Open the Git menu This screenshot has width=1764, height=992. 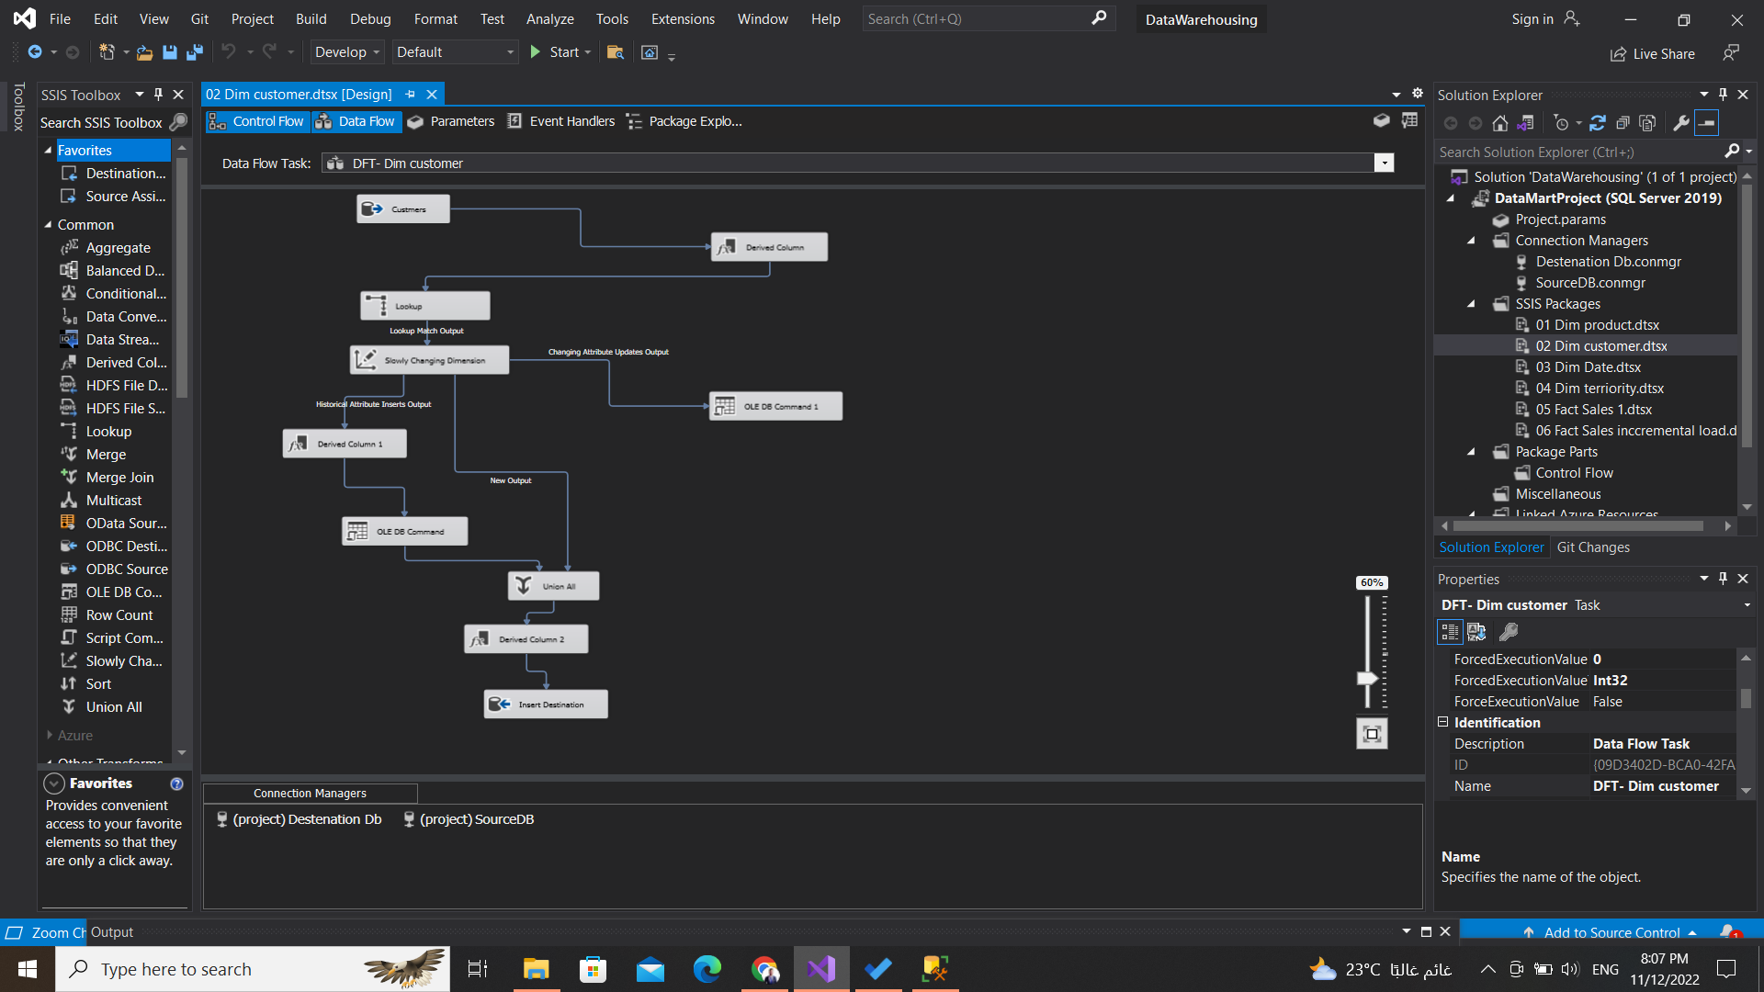[199, 18]
